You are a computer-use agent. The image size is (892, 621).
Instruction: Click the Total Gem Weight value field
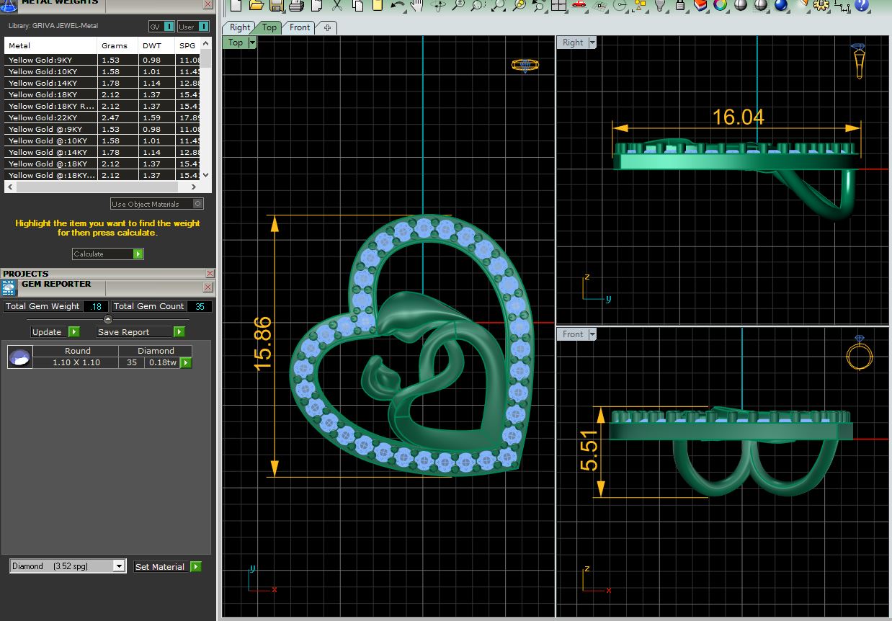coord(96,306)
